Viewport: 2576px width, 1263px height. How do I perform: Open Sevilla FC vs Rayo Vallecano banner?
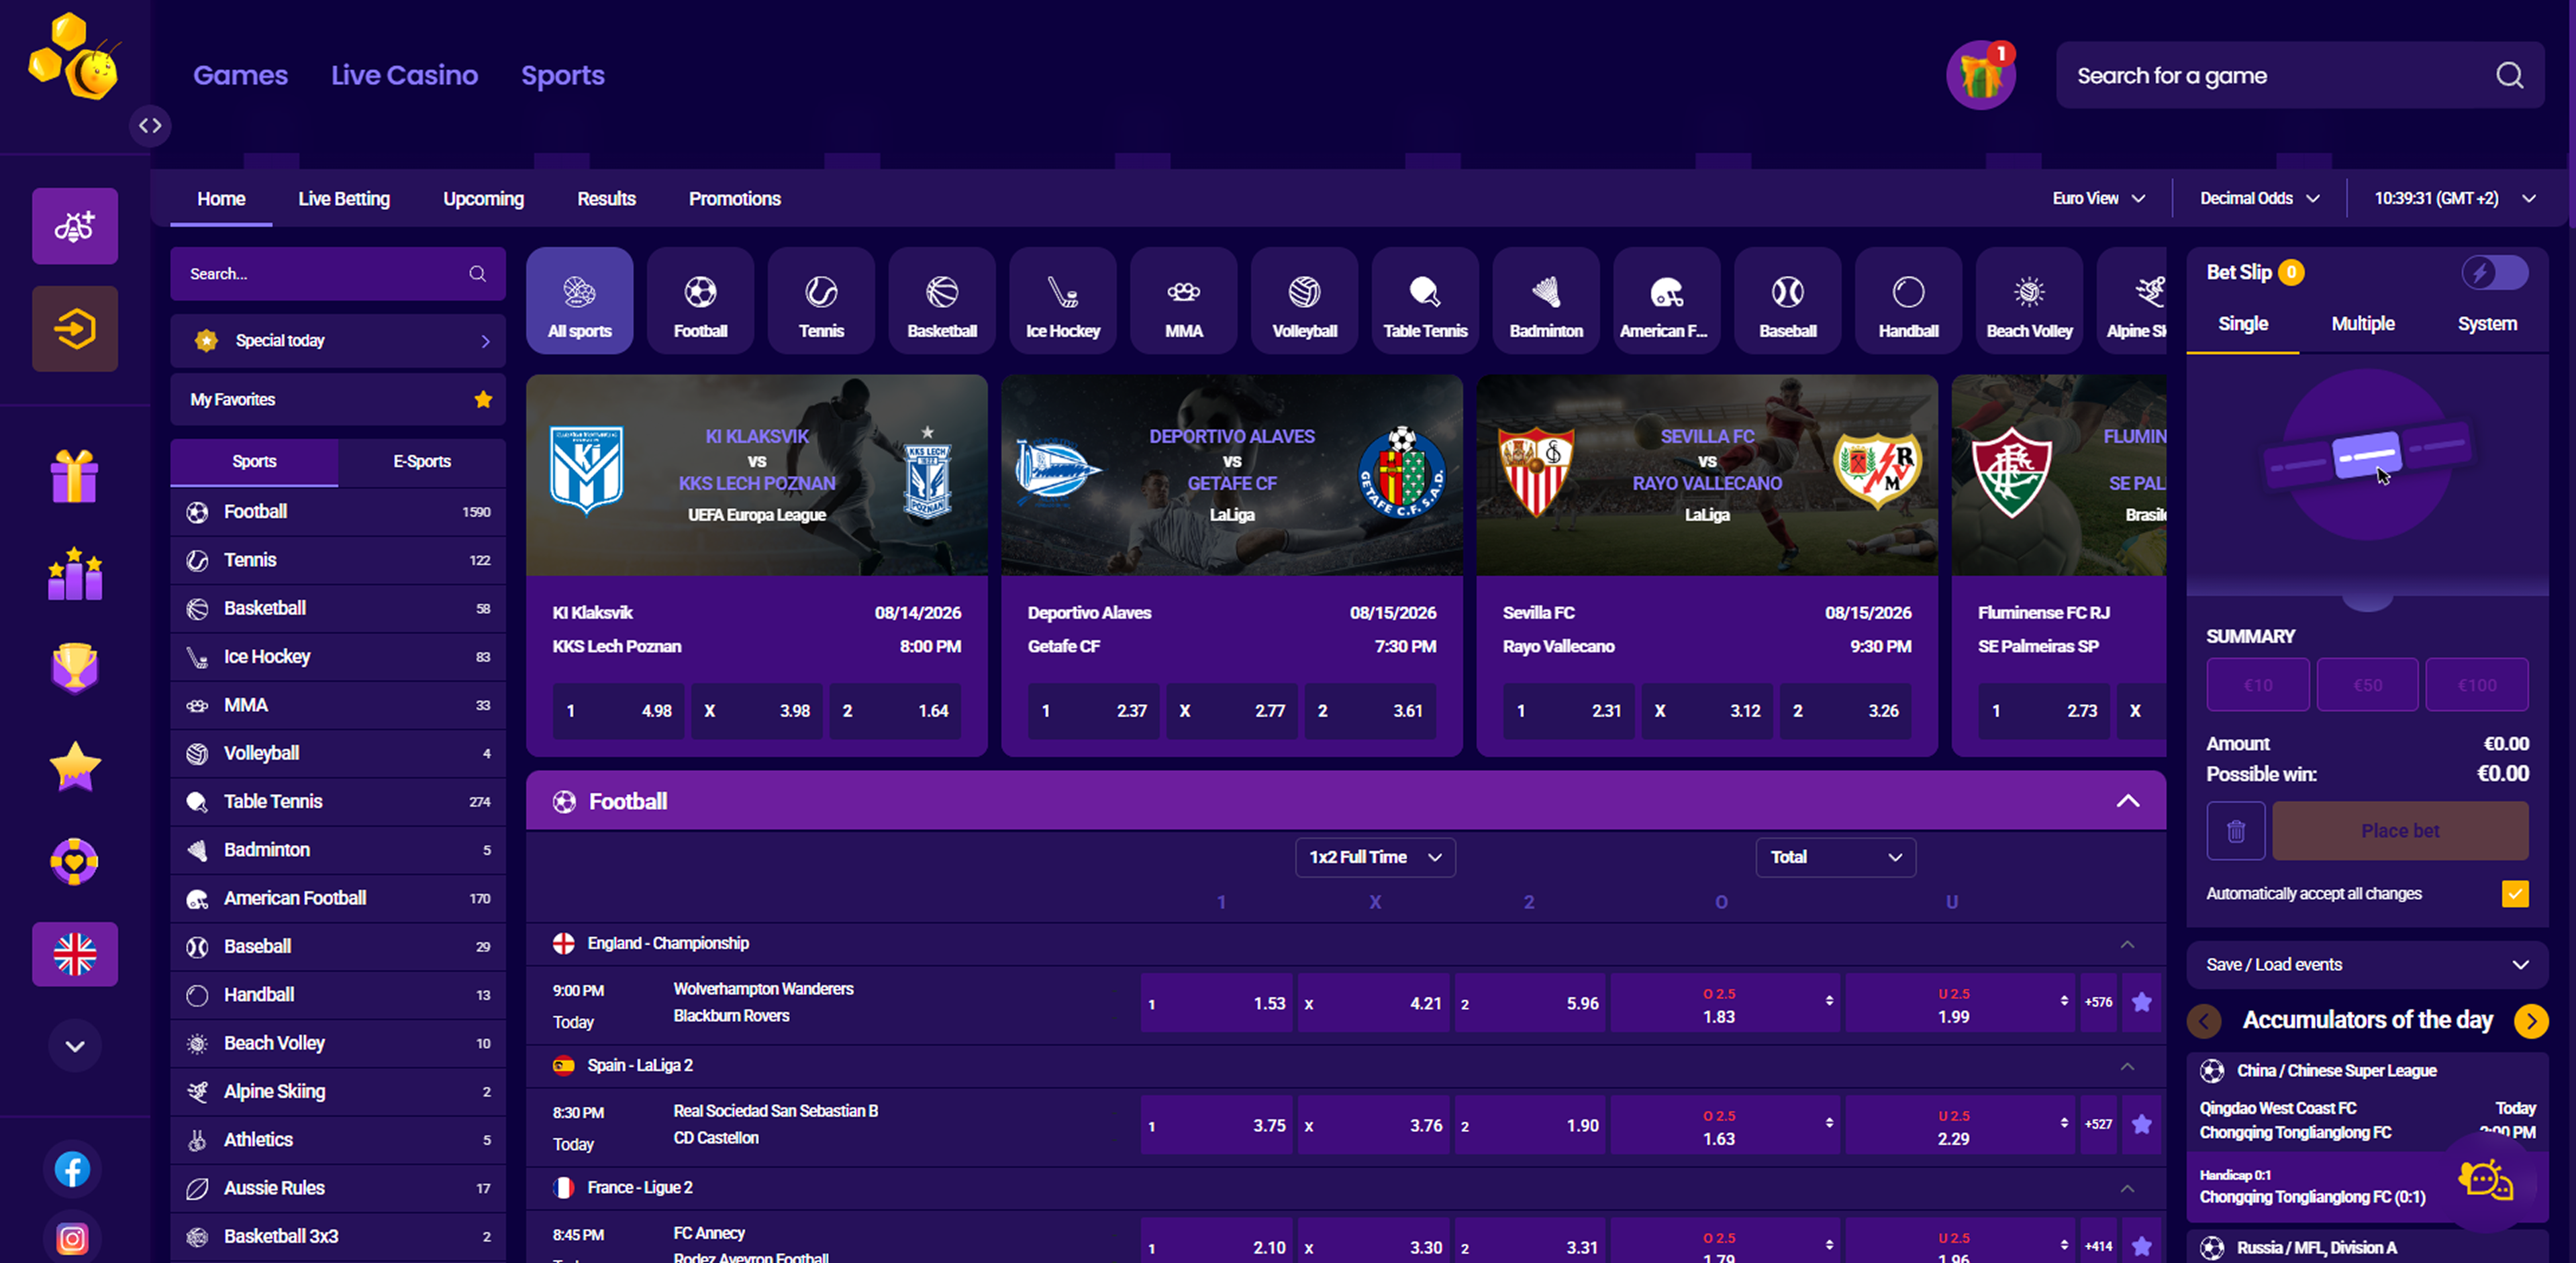click(x=1707, y=474)
